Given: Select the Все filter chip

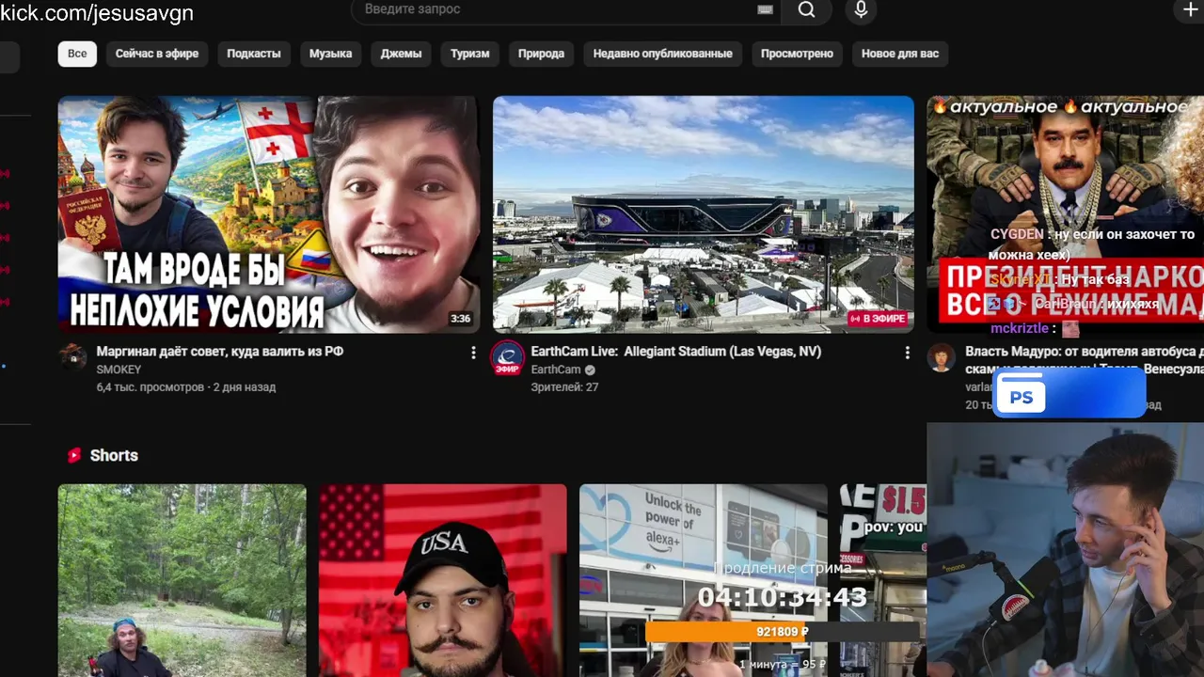Looking at the screenshot, I should coord(77,54).
